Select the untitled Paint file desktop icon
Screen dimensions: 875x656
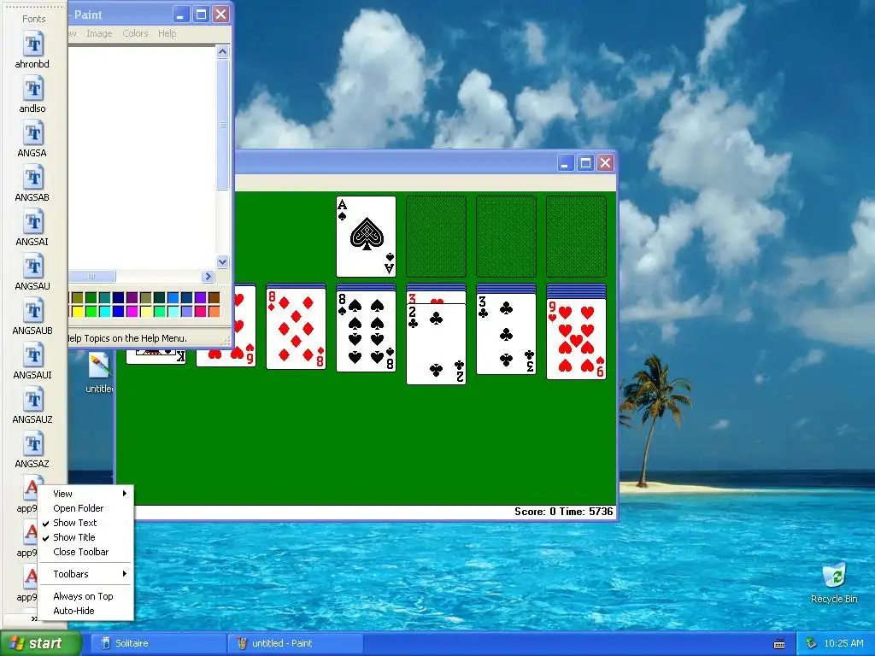tap(99, 372)
